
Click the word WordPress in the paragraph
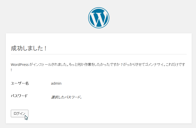point(20,65)
